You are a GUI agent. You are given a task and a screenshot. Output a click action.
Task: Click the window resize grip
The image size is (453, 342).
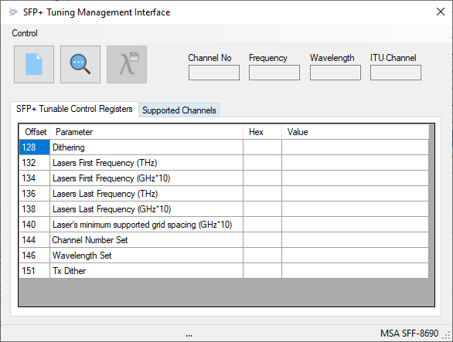[447, 335]
